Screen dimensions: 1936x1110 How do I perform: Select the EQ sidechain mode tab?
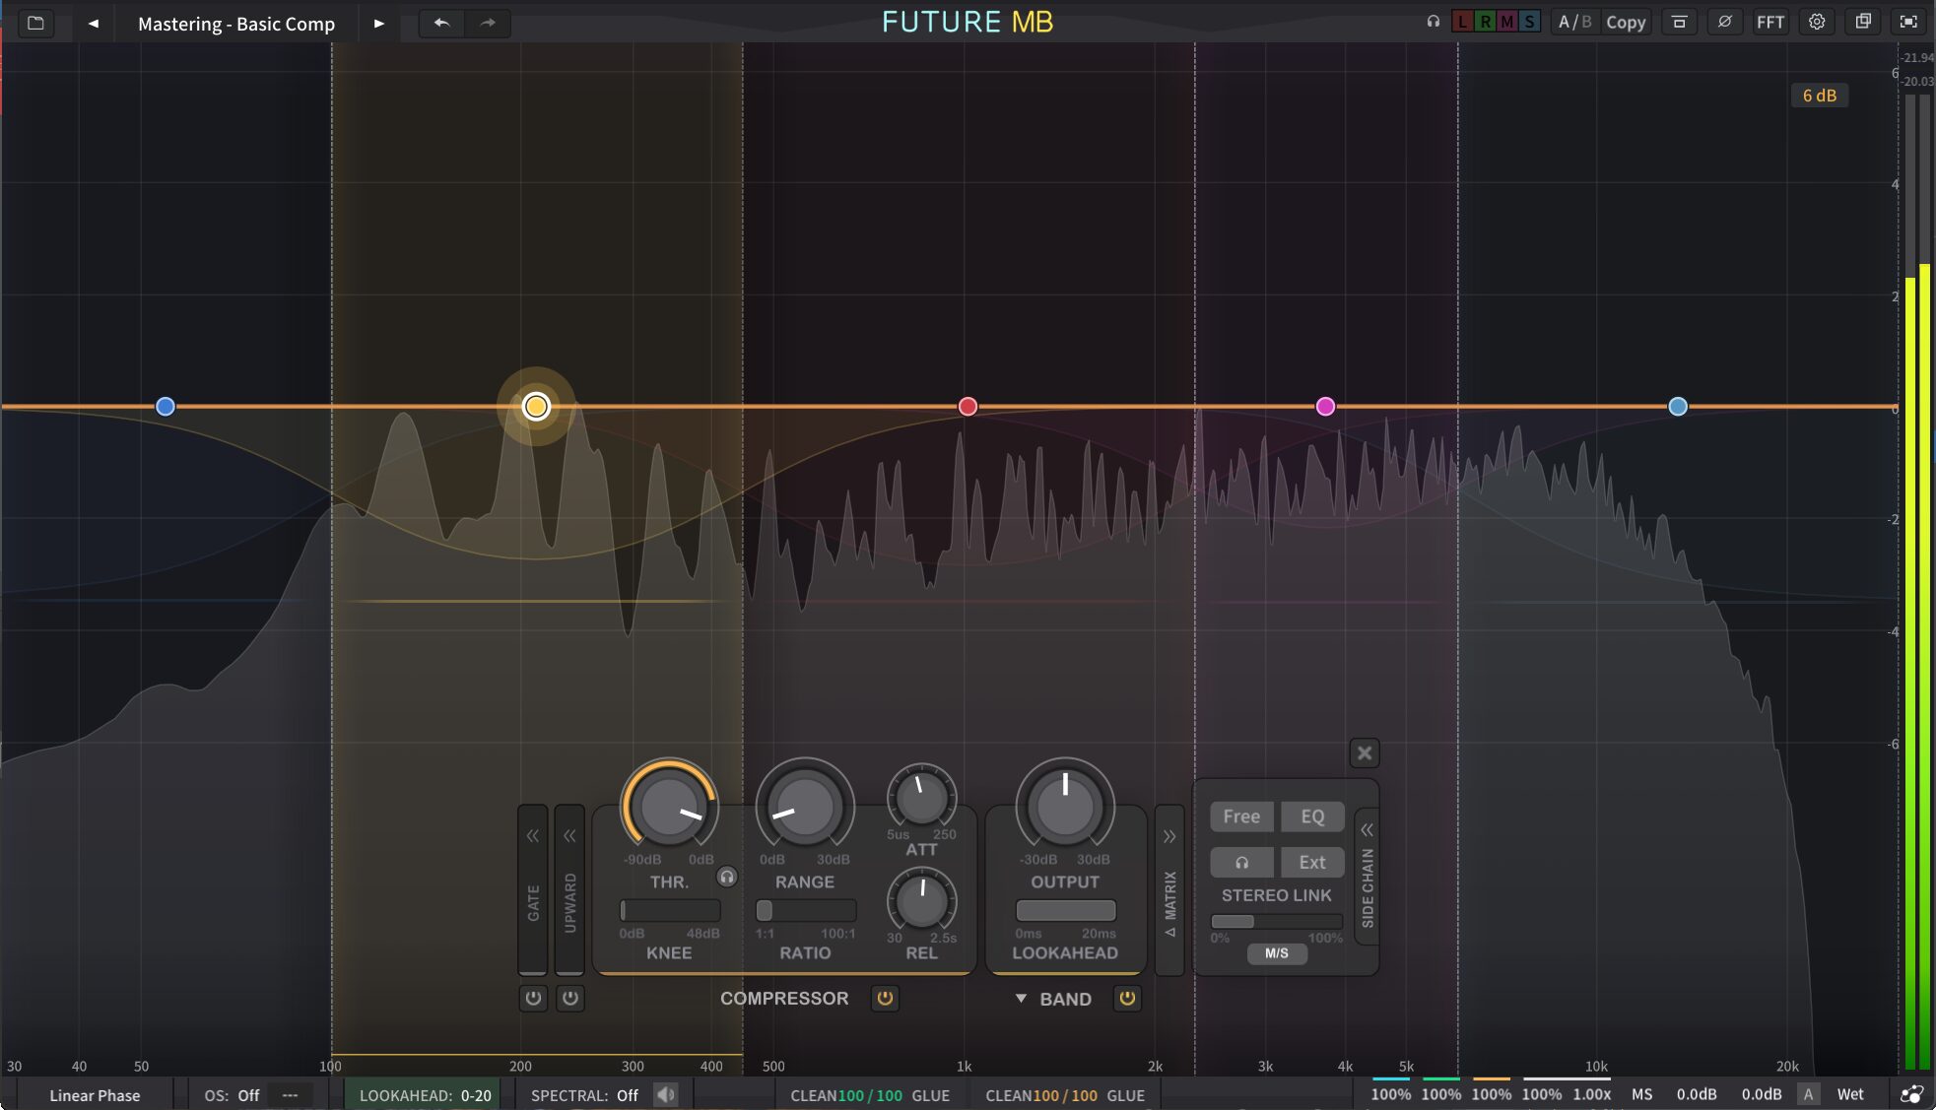click(x=1311, y=816)
